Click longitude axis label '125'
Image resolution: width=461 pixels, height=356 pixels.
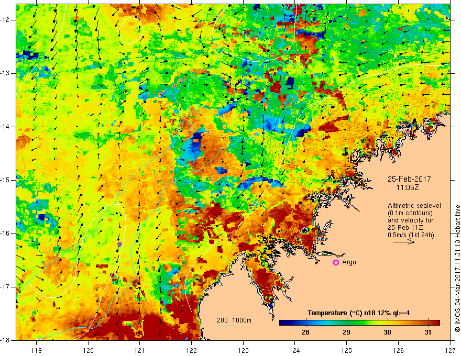[347, 350]
